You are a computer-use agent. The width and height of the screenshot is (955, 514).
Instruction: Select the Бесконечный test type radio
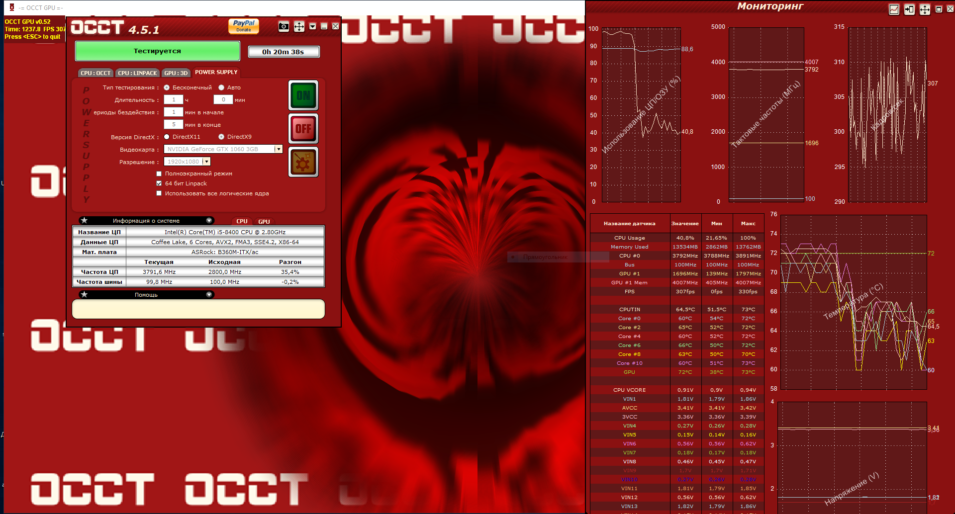click(x=167, y=87)
